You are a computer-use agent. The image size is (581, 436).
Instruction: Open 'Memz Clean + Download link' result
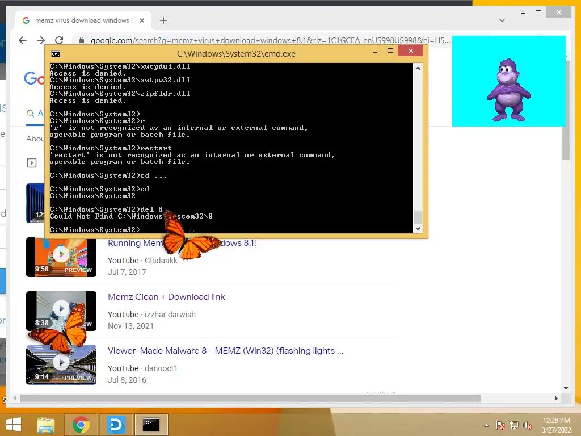(x=166, y=296)
